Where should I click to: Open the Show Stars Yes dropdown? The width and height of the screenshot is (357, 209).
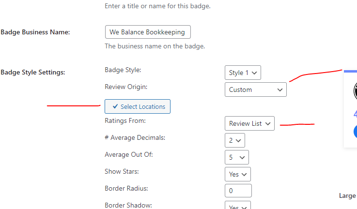point(238,174)
